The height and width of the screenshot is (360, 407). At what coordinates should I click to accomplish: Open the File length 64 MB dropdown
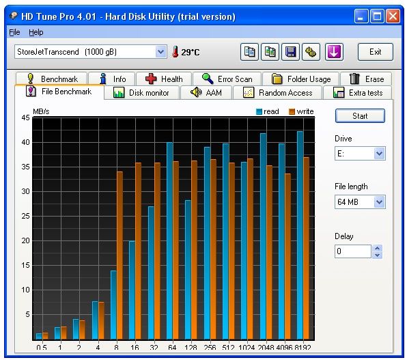click(x=379, y=202)
